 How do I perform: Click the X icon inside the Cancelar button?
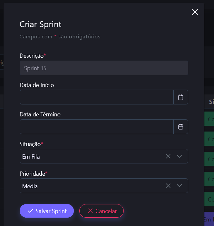(x=90, y=211)
